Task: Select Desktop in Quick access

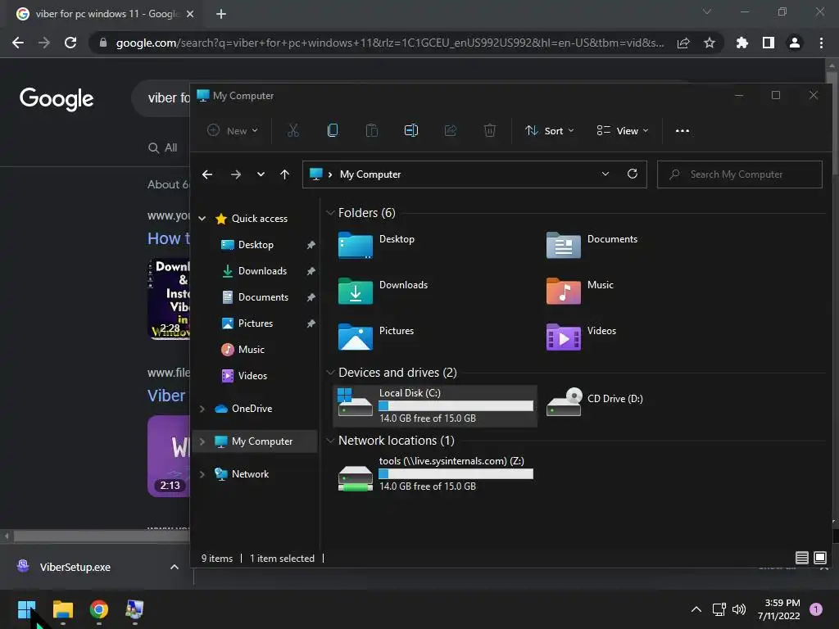Action: [x=256, y=244]
